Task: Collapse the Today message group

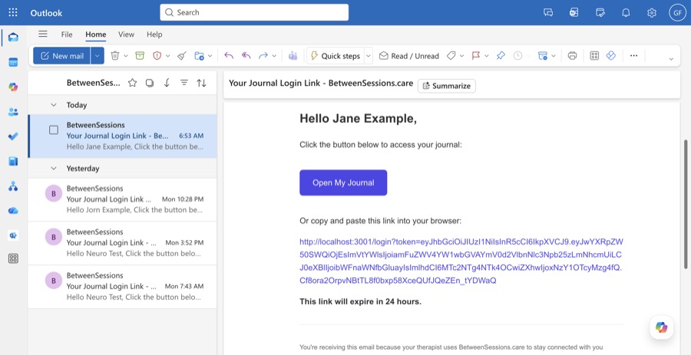Action: point(54,105)
